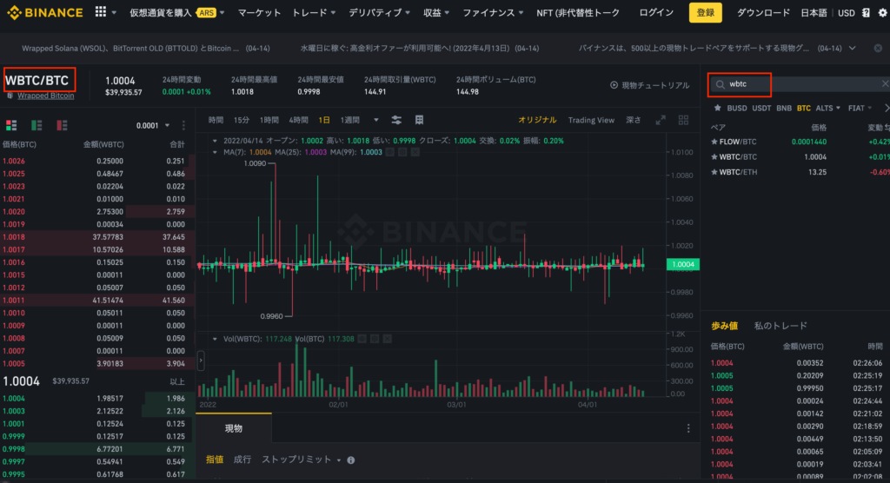Screen dimensions: 890x483
Task: Remove the MA indicator from chart
Action: click(415, 152)
